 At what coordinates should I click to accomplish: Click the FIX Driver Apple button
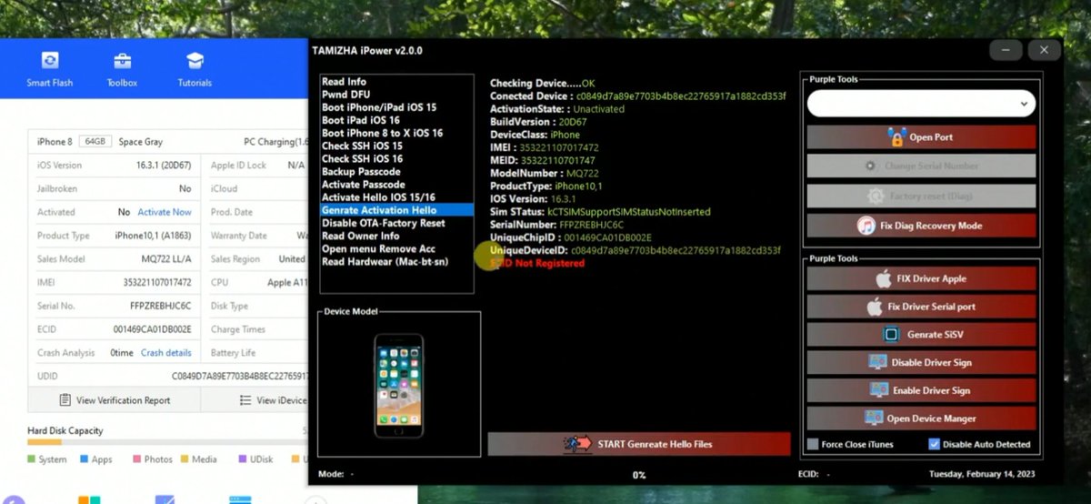(x=921, y=278)
